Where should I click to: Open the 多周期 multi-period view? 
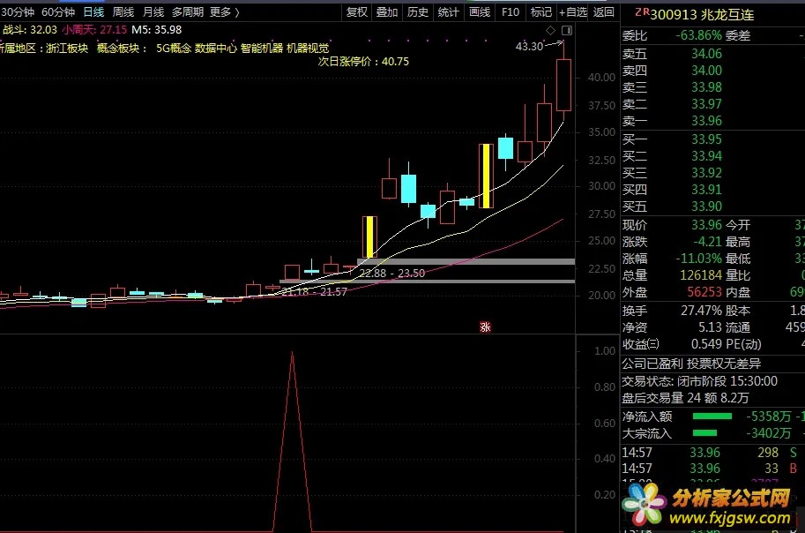tap(188, 11)
